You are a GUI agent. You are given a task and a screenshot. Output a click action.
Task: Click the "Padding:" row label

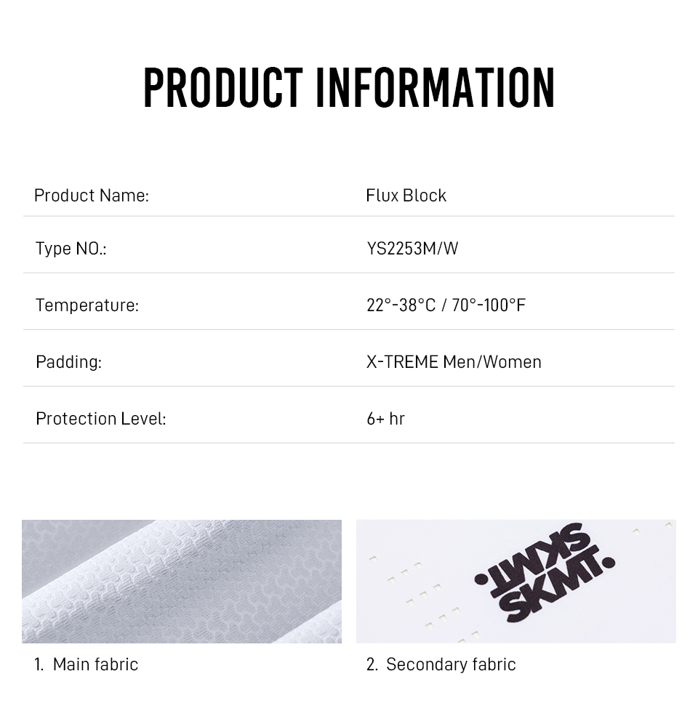69,362
